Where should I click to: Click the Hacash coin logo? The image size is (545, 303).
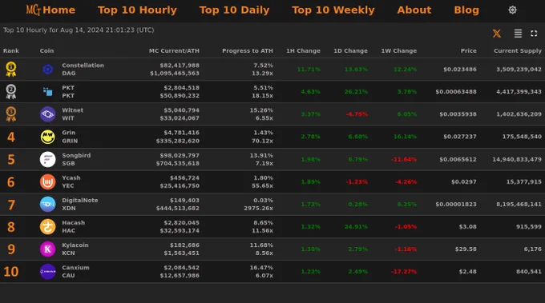(x=47, y=227)
